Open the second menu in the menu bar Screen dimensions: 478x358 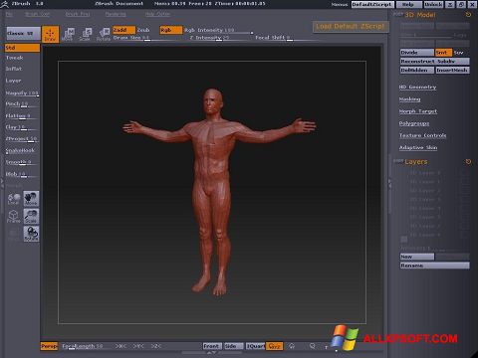click(37, 14)
